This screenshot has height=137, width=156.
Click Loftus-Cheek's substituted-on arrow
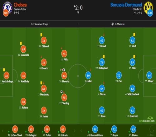(x=9, y=132)
